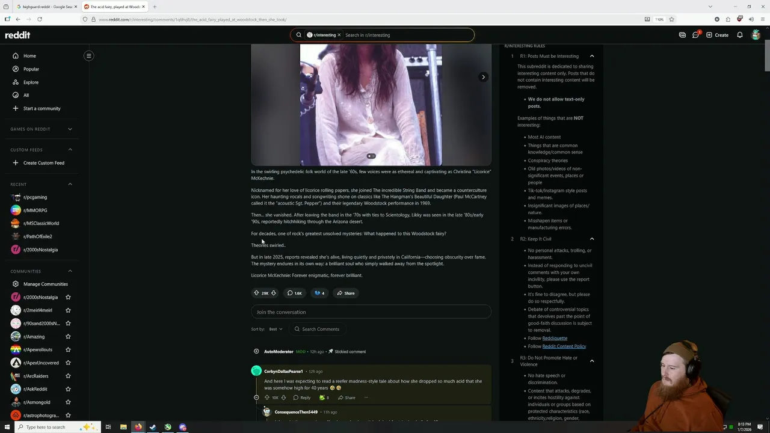Open the post's 1.6K comments
Image resolution: width=770 pixels, height=433 pixels.
294,293
